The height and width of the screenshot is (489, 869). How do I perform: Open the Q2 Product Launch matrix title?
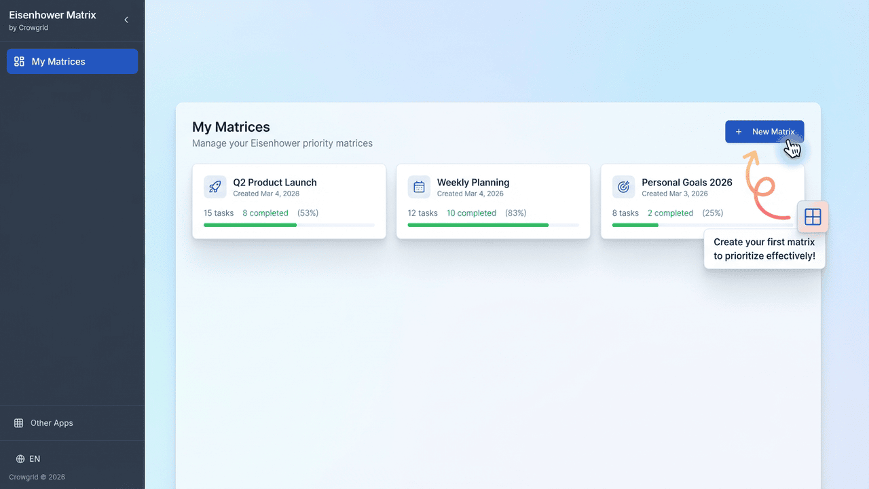coord(275,182)
